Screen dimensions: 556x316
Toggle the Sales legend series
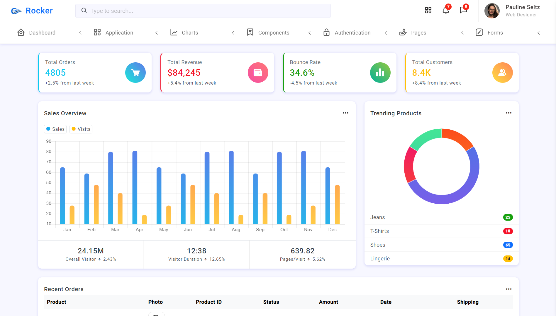pyautogui.click(x=55, y=129)
